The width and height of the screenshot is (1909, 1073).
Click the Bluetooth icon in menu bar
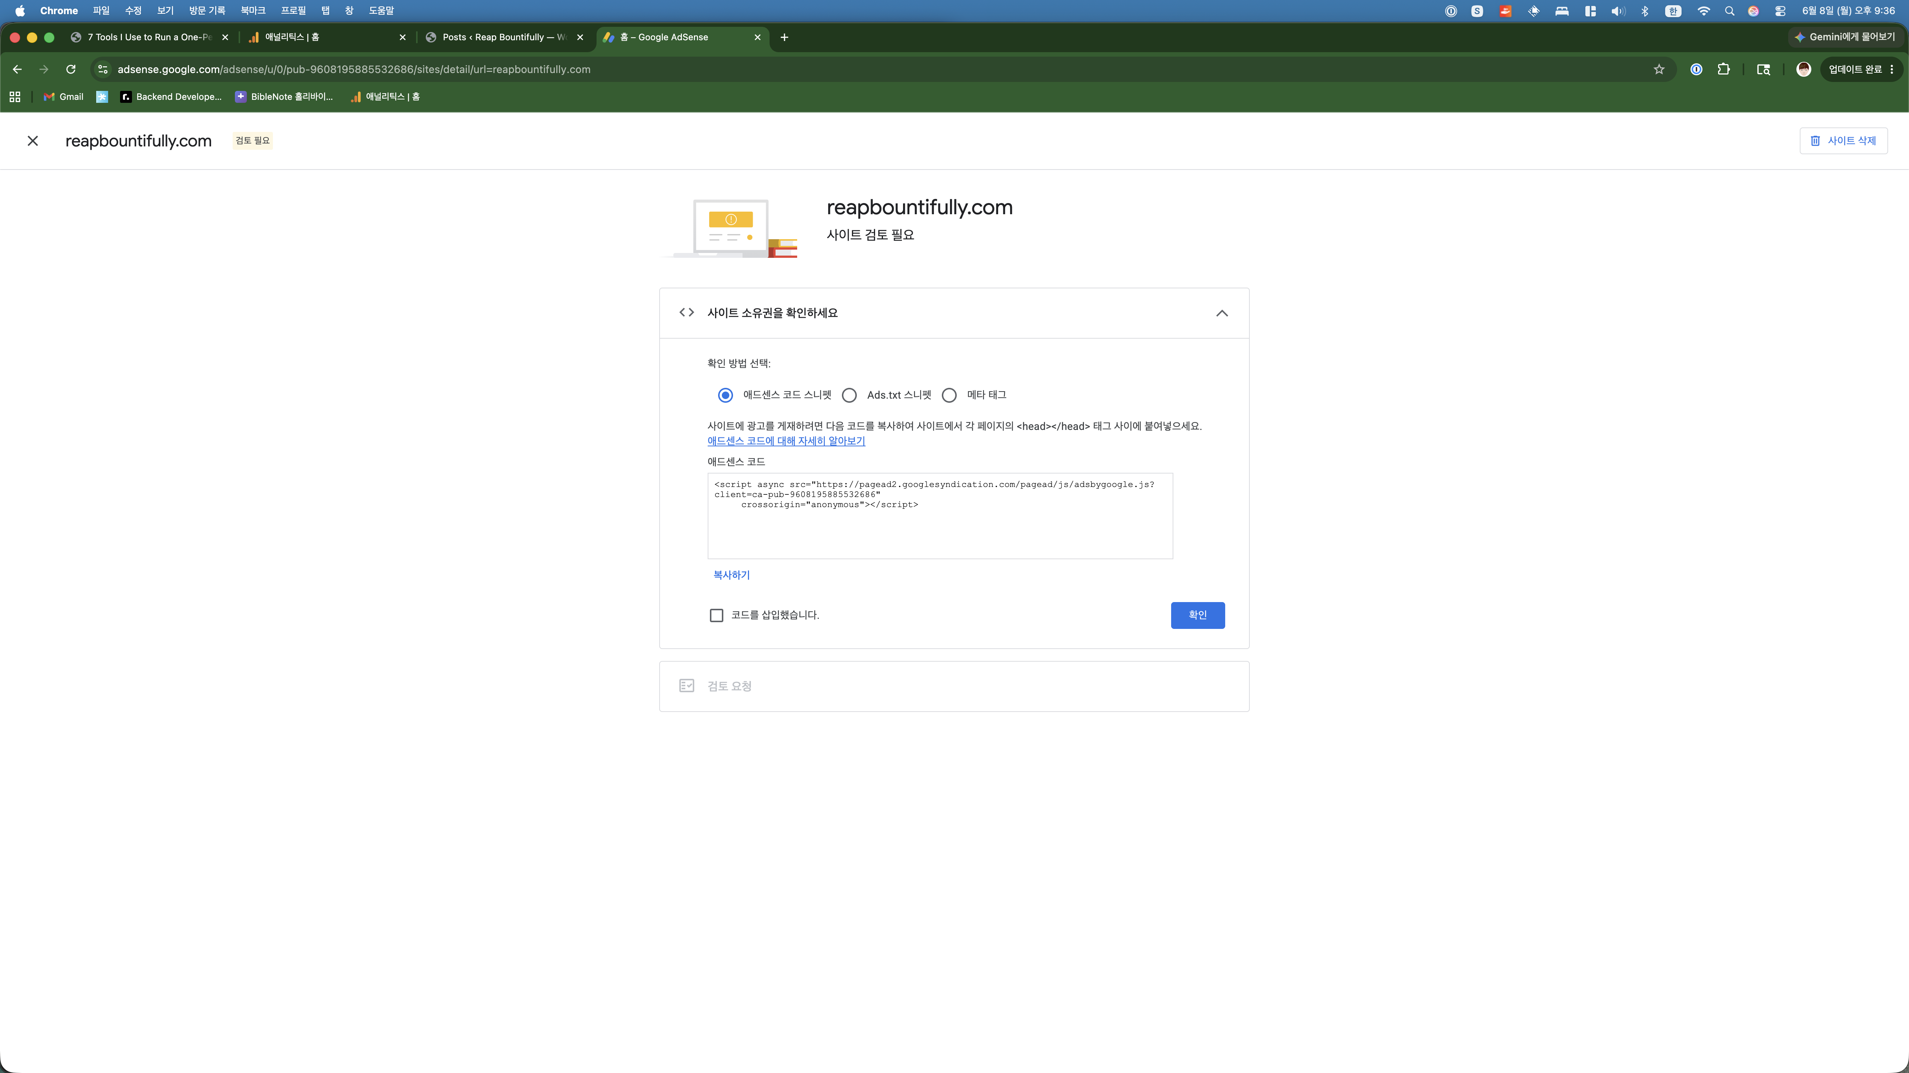tap(1645, 10)
